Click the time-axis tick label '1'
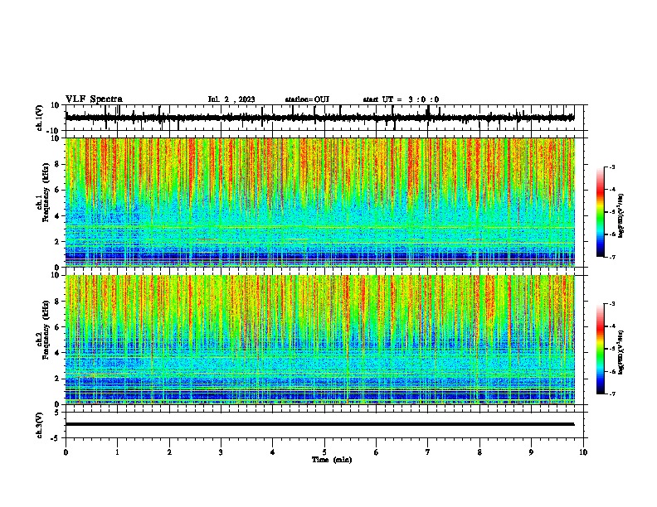The image size is (657, 507). [x=117, y=452]
